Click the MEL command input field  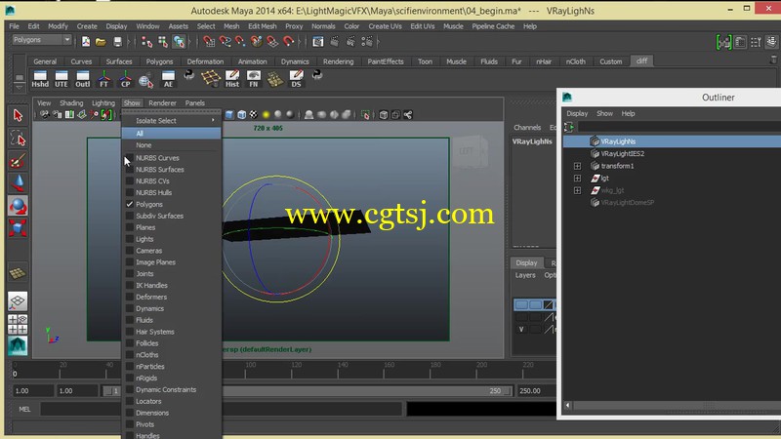click(x=222, y=409)
